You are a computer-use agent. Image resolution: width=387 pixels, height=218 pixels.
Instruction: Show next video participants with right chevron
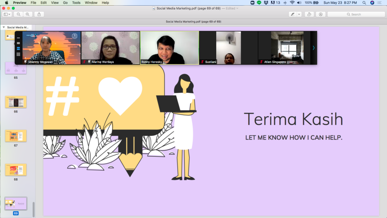point(313,48)
